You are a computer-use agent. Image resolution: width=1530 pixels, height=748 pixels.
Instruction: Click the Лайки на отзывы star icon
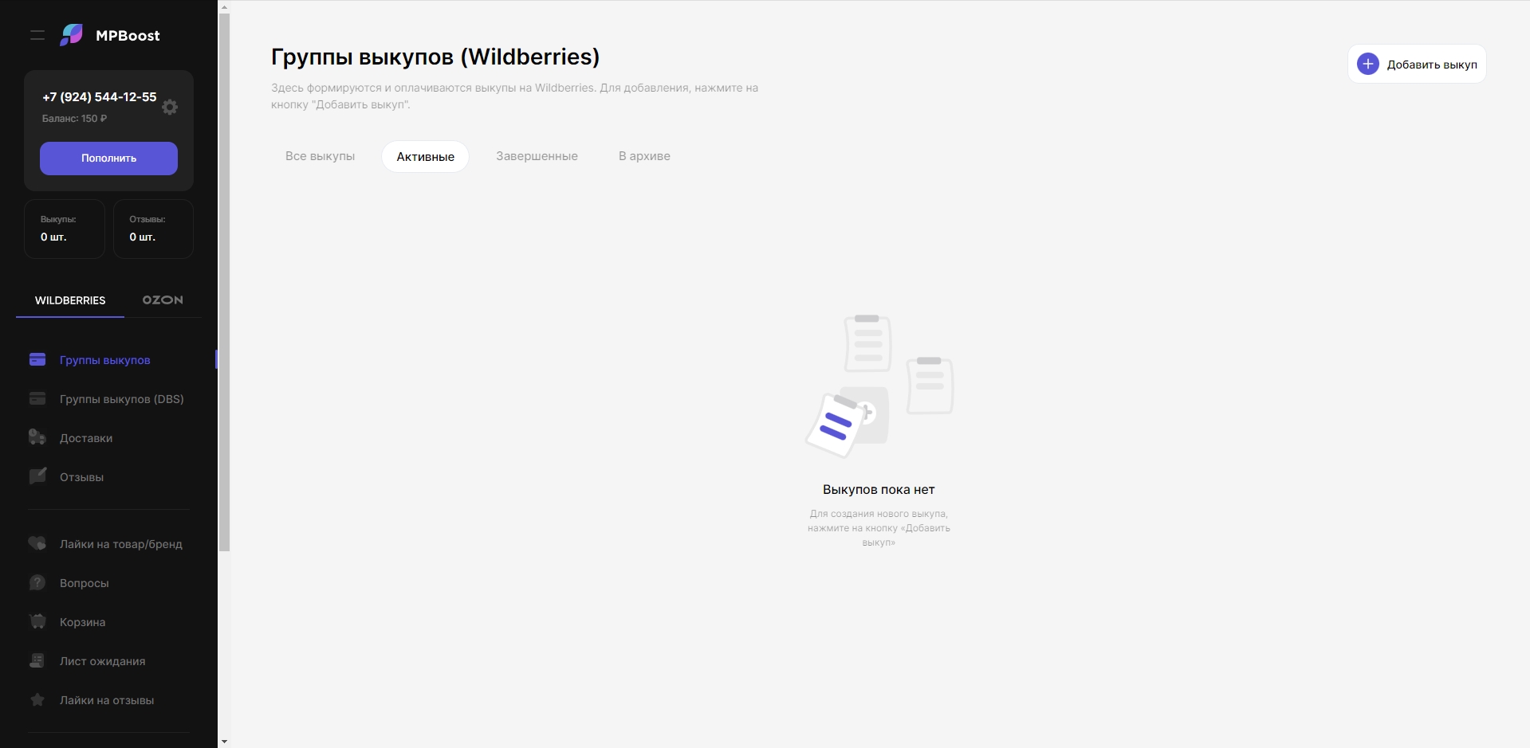[x=37, y=699]
